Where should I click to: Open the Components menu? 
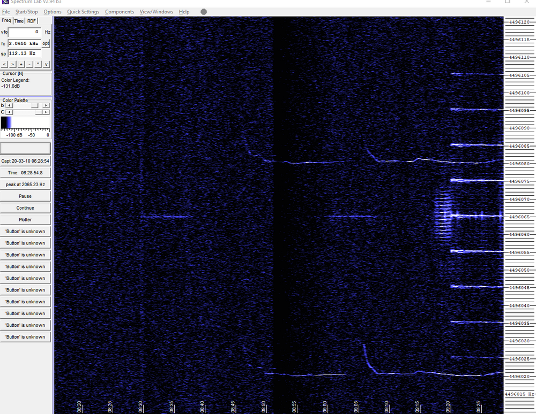pyautogui.click(x=120, y=12)
